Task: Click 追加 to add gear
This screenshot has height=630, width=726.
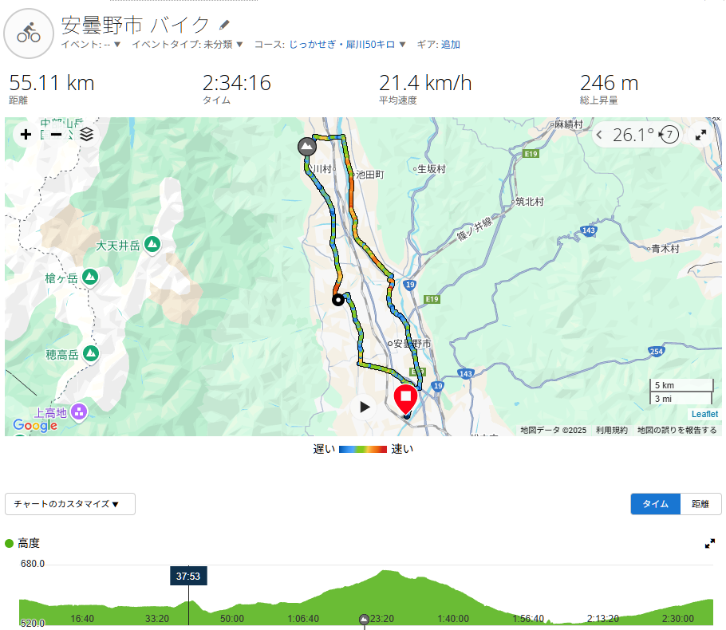Action: pos(451,45)
